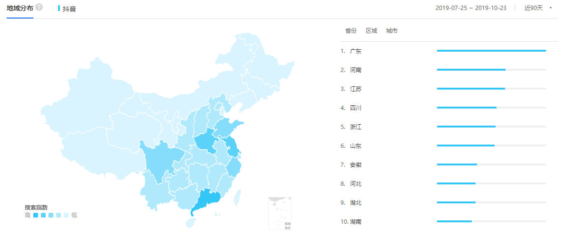Viewport: 565px width, 237px height.
Task: Click 河北 in the ranking list
Action: pos(356,184)
